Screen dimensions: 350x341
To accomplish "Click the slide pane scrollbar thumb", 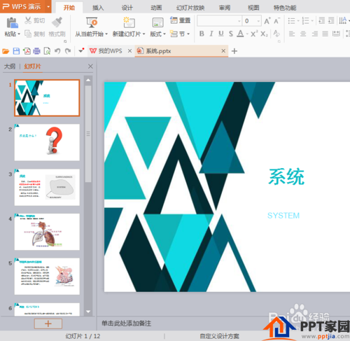I will click(x=88, y=134).
